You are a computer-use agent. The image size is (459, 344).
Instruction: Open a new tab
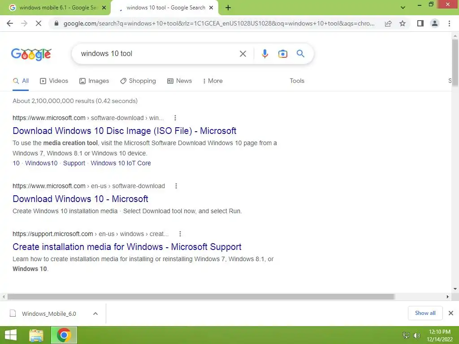coord(228,8)
